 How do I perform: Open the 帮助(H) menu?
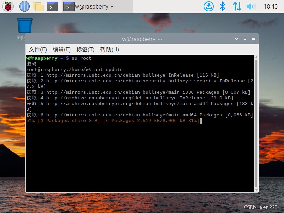(x=109, y=49)
